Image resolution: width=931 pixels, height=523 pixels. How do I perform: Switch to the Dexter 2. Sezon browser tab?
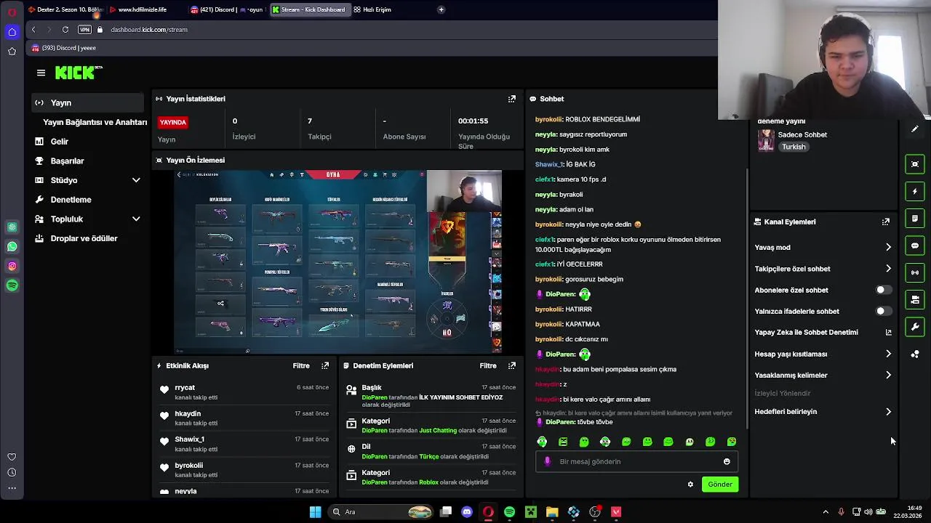pyautogui.click(x=65, y=9)
